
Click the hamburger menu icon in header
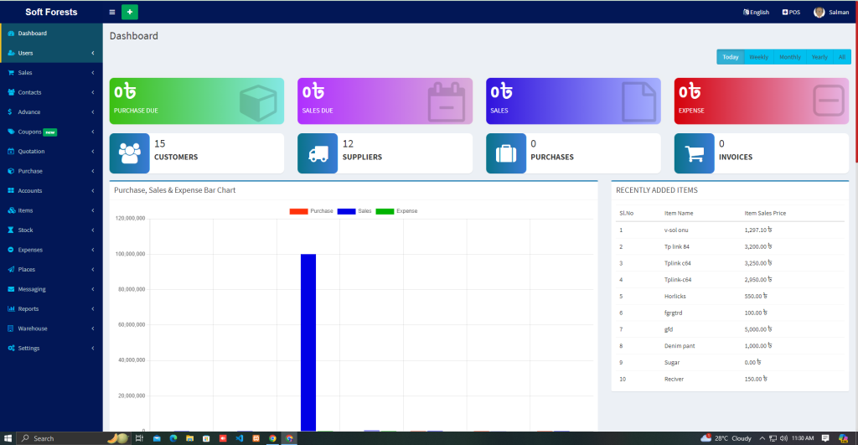[112, 13]
